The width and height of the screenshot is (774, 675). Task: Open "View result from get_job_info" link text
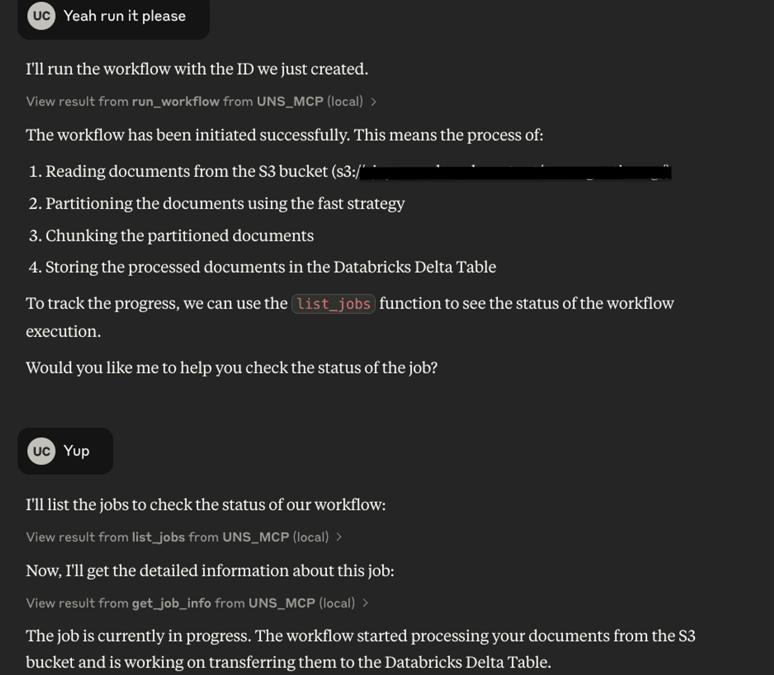click(190, 603)
